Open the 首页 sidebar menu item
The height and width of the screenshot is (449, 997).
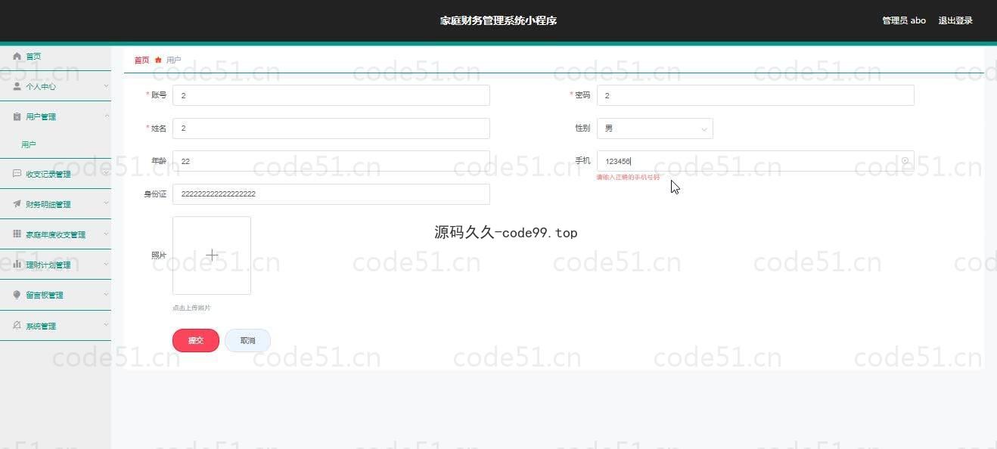pyautogui.click(x=55, y=57)
